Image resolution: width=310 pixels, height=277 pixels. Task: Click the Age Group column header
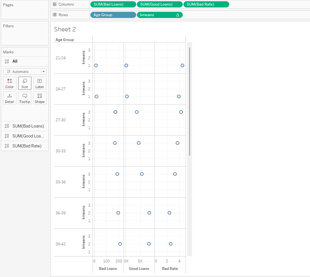[x=65, y=39]
